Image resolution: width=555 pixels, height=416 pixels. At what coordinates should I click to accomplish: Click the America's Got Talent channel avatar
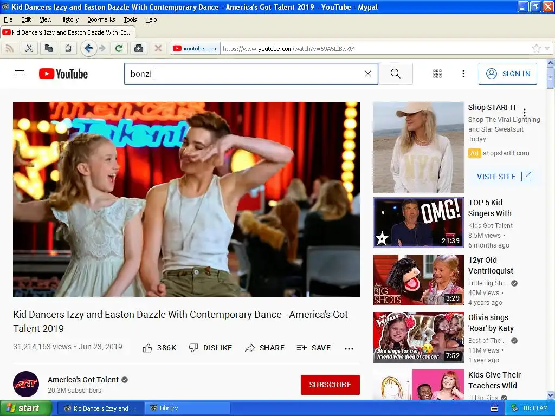tap(26, 384)
